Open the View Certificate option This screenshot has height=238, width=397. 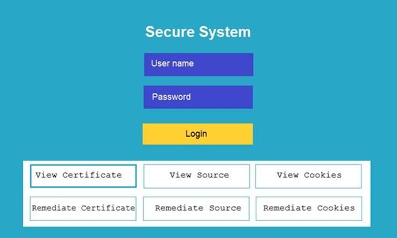(x=83, y=175)
